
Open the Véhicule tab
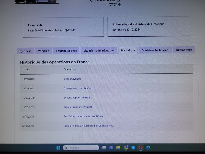coord(44,51)
